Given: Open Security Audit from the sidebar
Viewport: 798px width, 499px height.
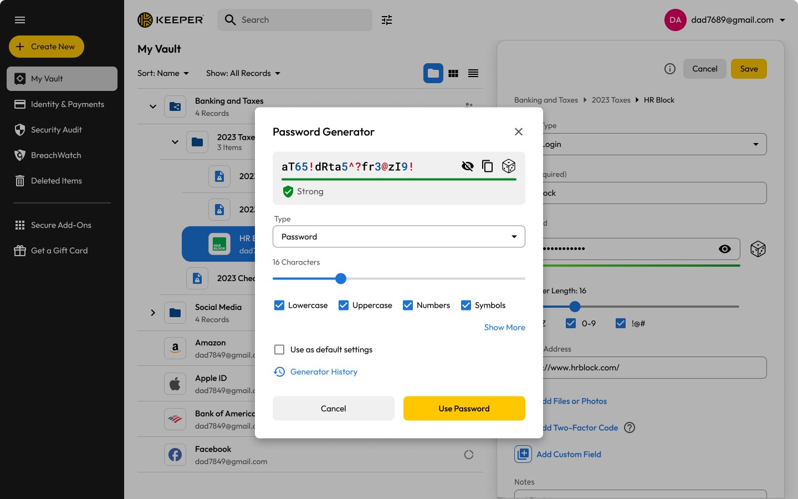Looking at the screenshot, I should click(x=55, y=129).
